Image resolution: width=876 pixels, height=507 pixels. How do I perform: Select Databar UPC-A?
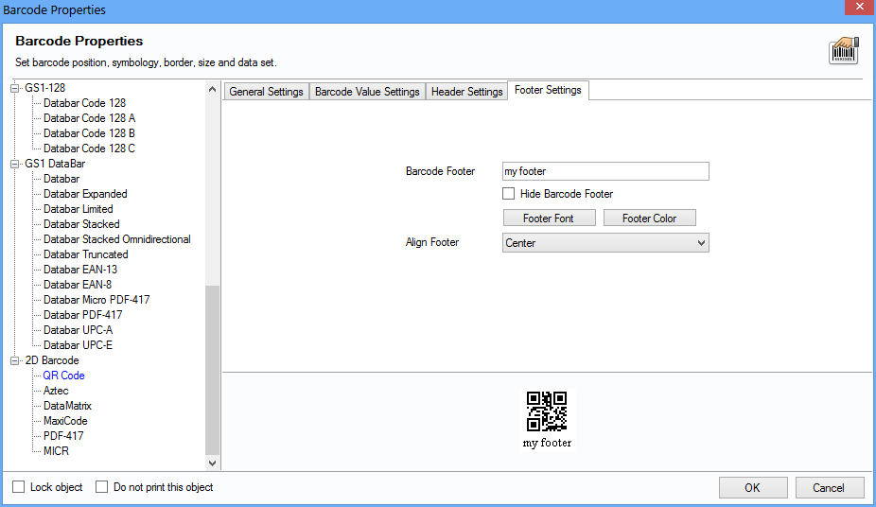(79, 329)
